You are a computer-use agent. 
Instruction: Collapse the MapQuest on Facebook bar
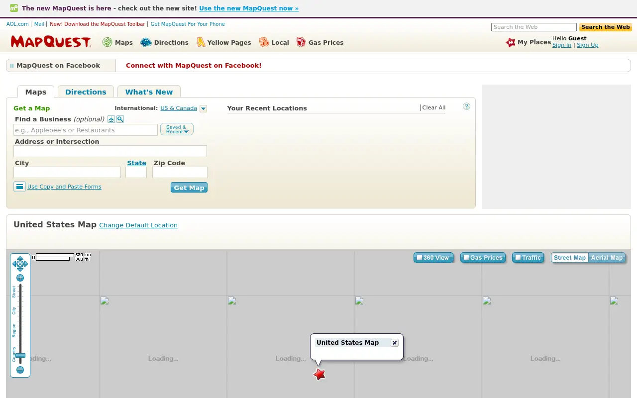(x=12, y=66)
